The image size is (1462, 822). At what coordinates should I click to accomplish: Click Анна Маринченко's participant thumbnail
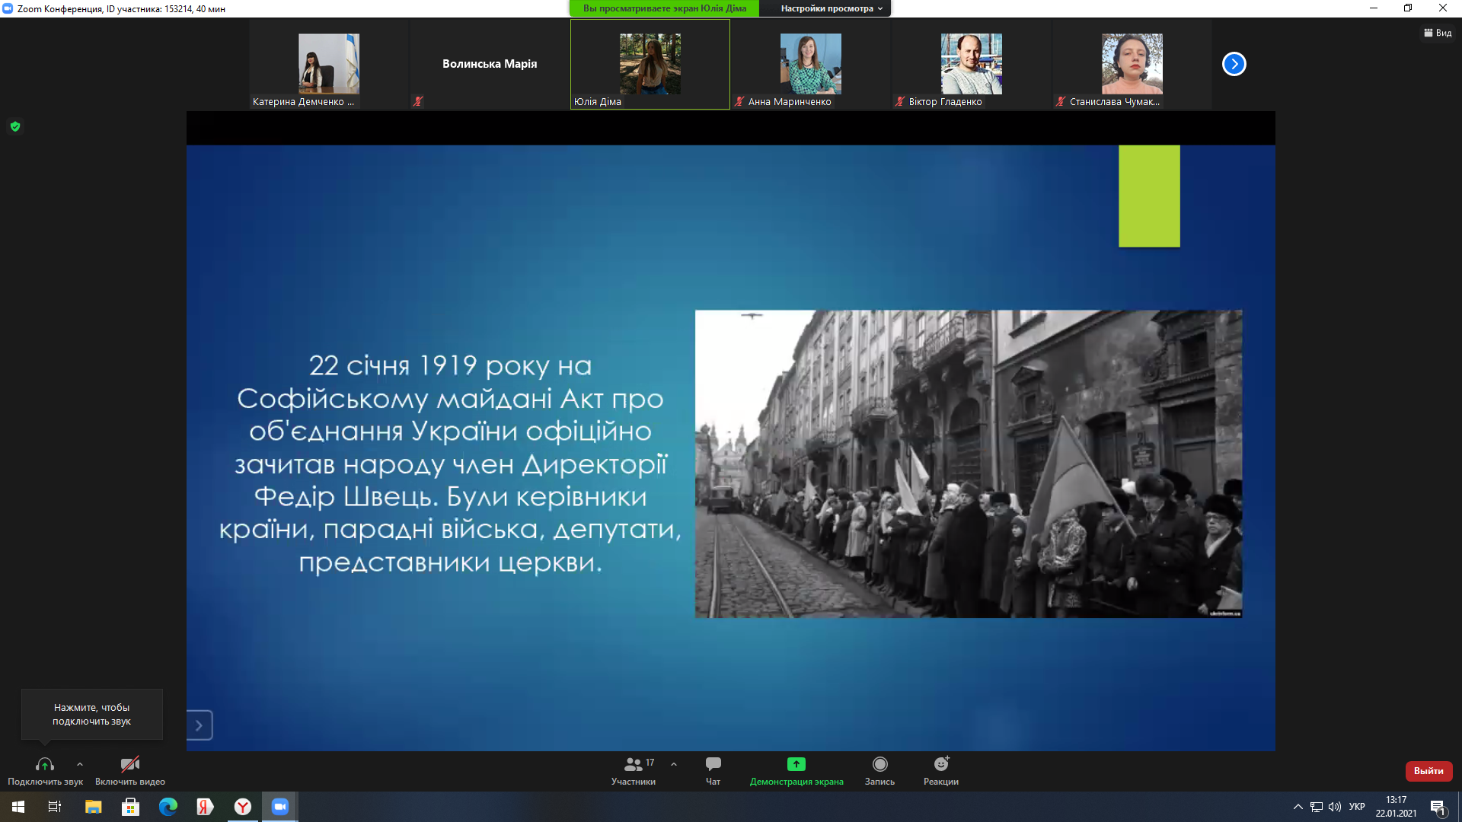[810, 64]
